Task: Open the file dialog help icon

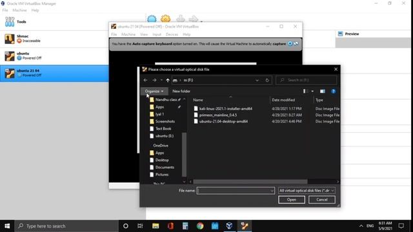Action: point(334,92)
